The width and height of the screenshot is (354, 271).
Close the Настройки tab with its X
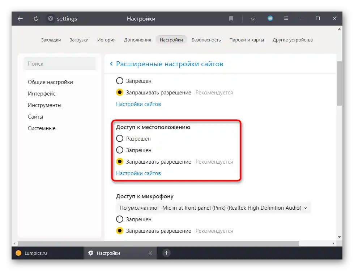150,253
